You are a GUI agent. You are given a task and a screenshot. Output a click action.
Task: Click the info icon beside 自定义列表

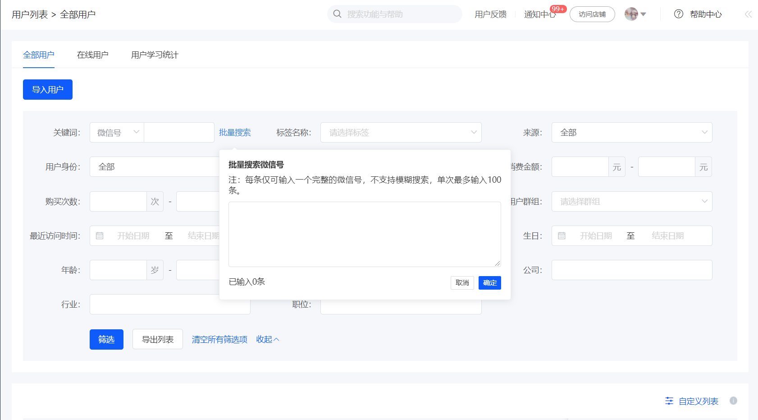(x=733, y=401)
